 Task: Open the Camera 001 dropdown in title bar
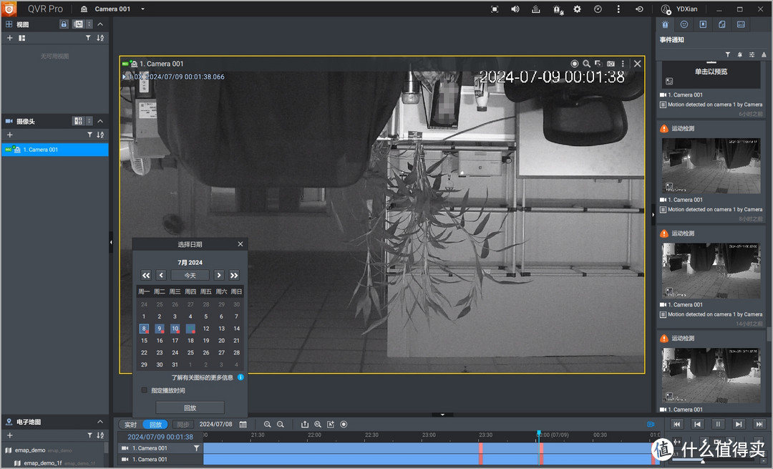[x=143, y=9]
